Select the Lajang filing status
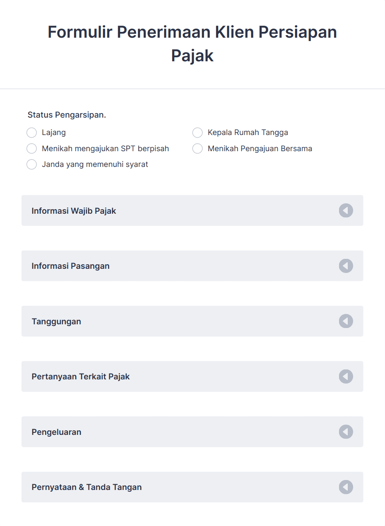The image size is (385, 526). pyautogui.click(x=31, y=133)
